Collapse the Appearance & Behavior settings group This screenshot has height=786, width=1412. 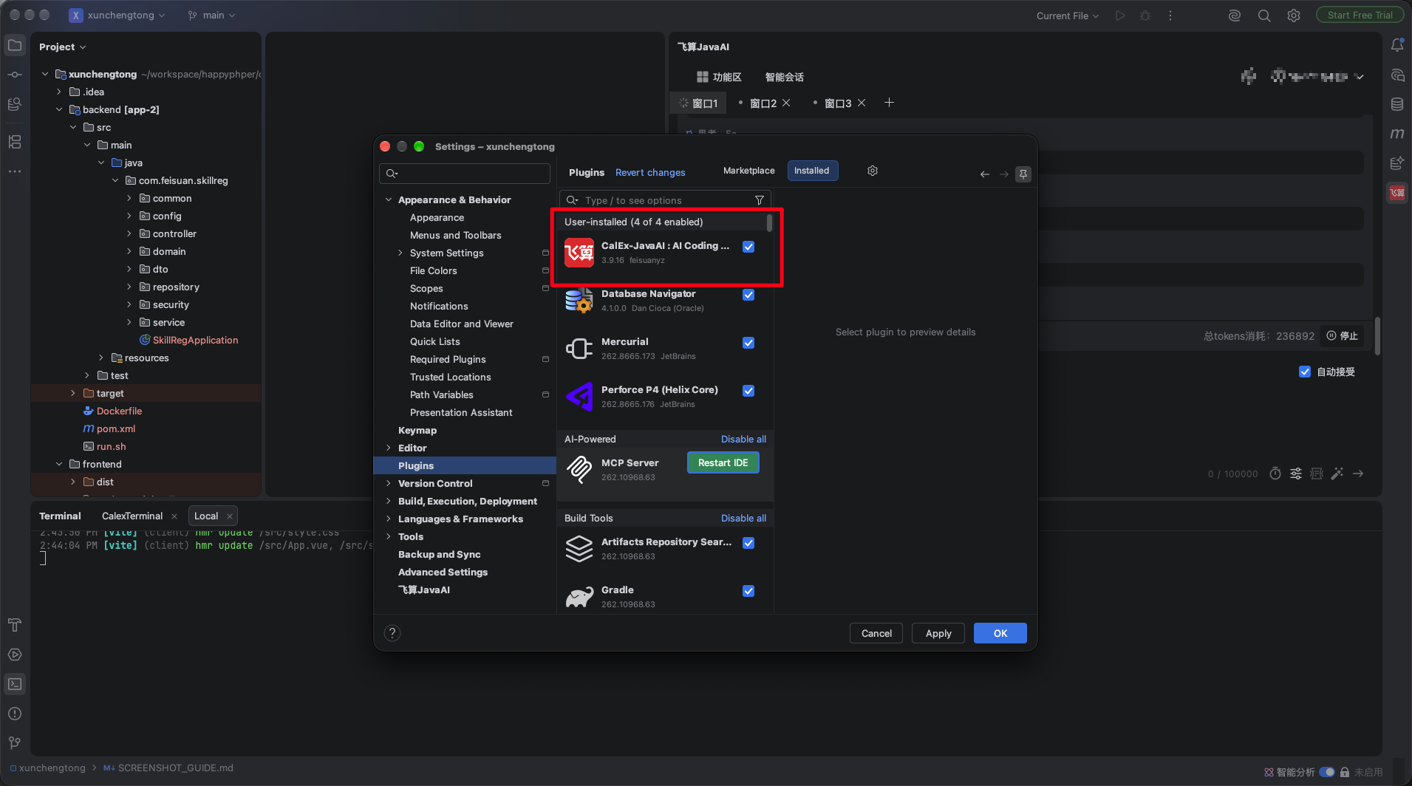[389, 200]
